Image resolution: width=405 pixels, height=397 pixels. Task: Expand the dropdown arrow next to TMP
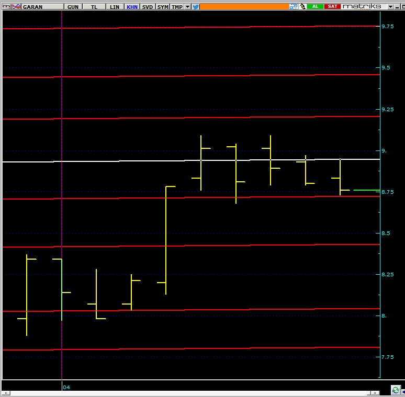click(x=188, y=7)
